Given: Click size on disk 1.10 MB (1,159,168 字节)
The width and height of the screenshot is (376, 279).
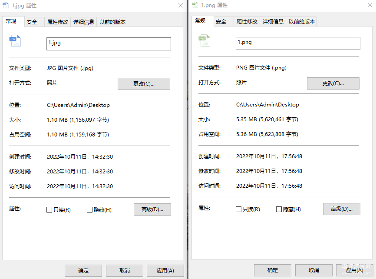Looking at the screenshot, I should click(78, 135).
